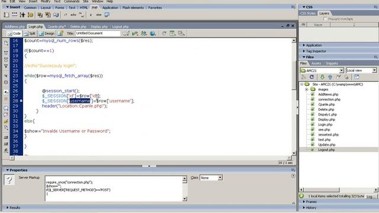Select the Forms insert category

tap(59, 8)
